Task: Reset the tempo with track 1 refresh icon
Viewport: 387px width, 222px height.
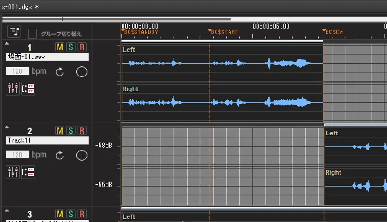Action: 60,72
